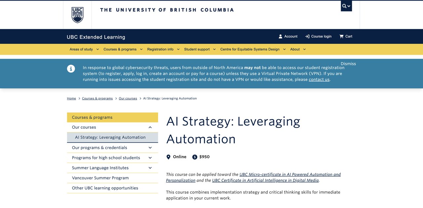Click the location pin icon beside Online
423x208 pixels.
tap(168, 157)
